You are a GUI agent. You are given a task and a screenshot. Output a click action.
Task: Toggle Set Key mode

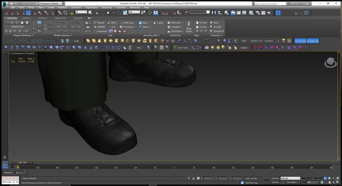(275, 182)
